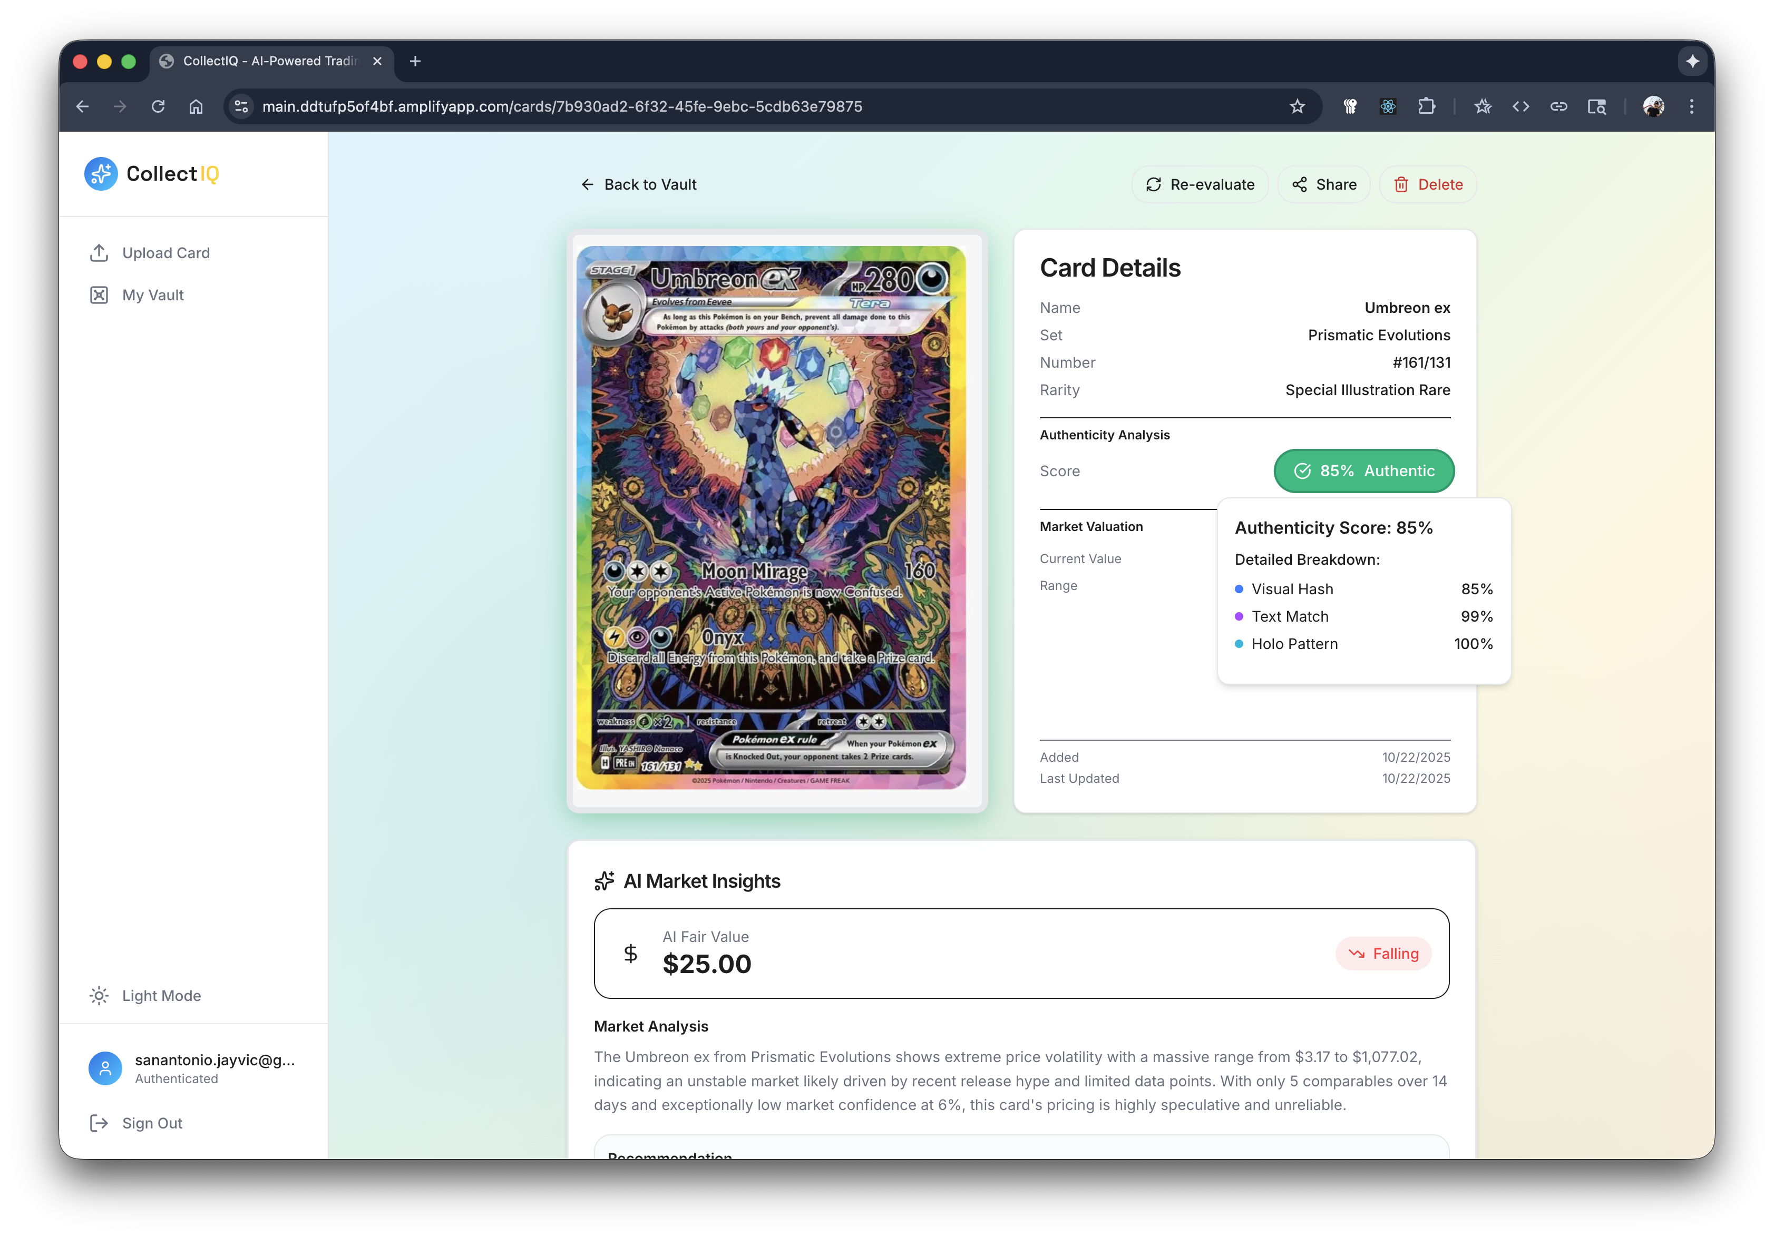Reload the page with refresh icon
Image resolution: width=1774 pixels, height=1237 pixels.
click(159, 106)
